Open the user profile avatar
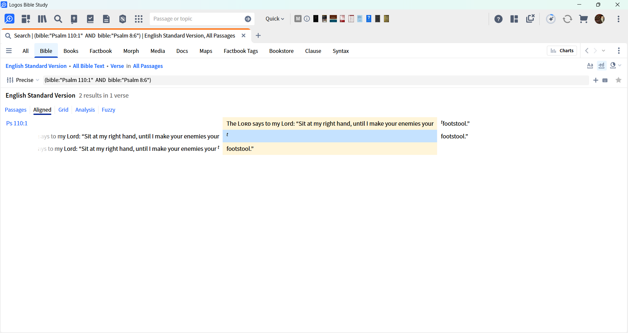The height and width of the screenshot is (333, 628). click(x=600, y=19)
